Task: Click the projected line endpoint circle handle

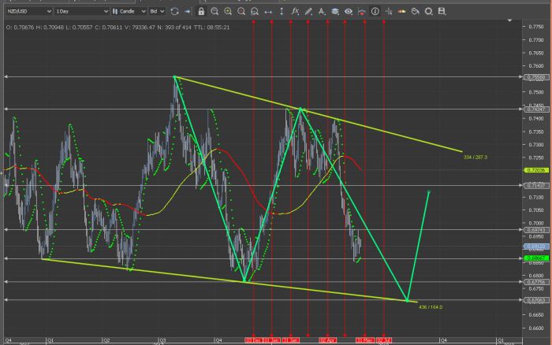Action: click(x=429, y=191)
